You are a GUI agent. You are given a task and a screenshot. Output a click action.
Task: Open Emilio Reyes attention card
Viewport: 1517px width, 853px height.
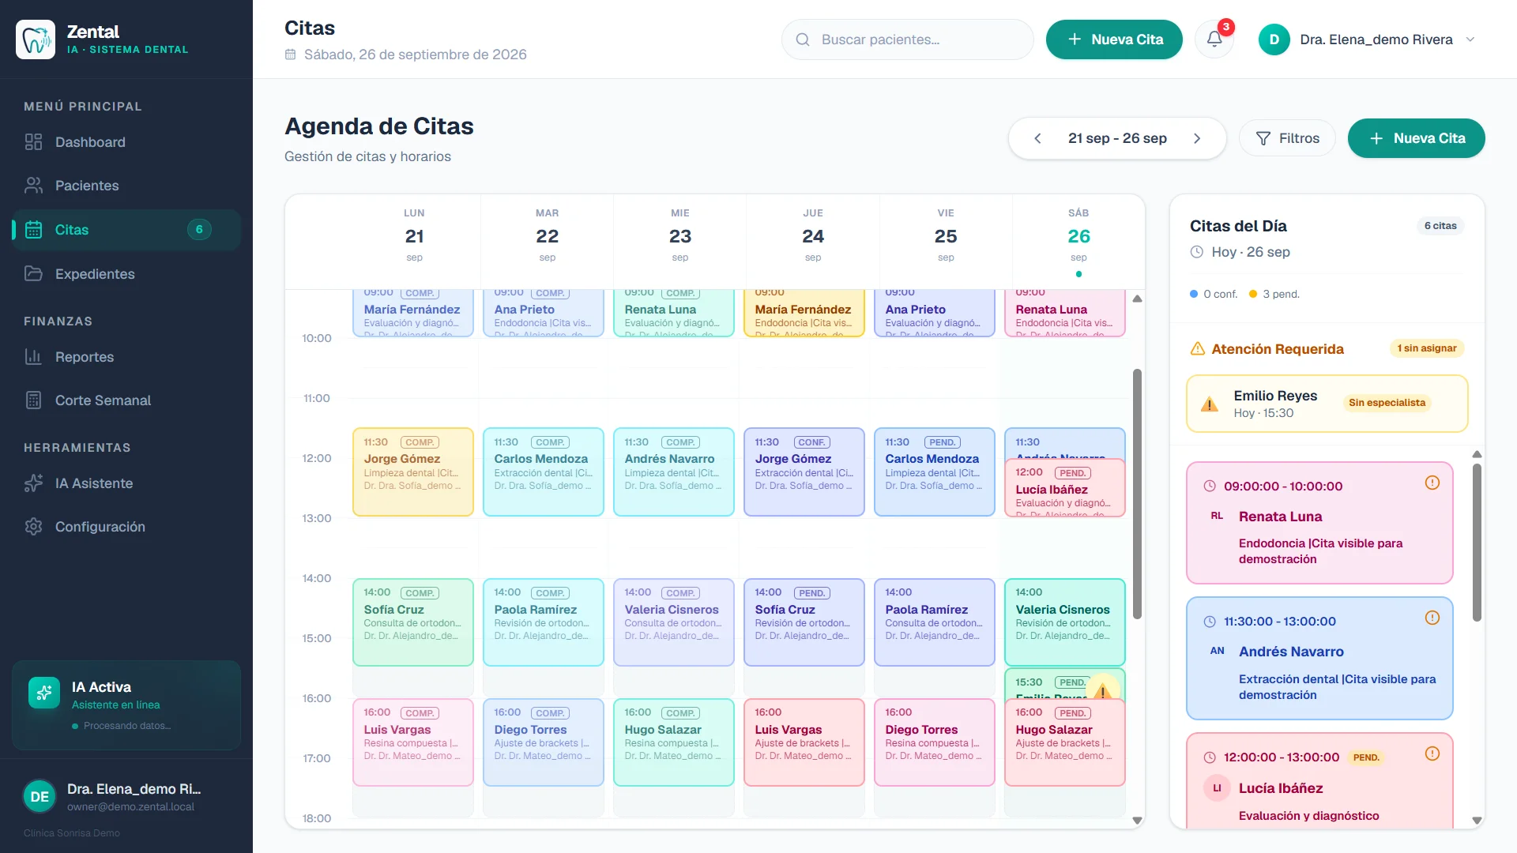point(1327,404)
